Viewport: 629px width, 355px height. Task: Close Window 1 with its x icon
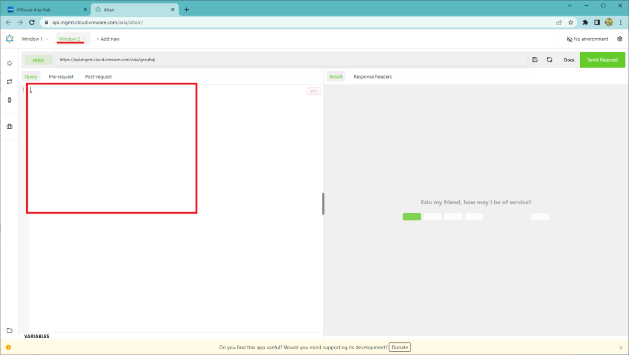(47, 39)
